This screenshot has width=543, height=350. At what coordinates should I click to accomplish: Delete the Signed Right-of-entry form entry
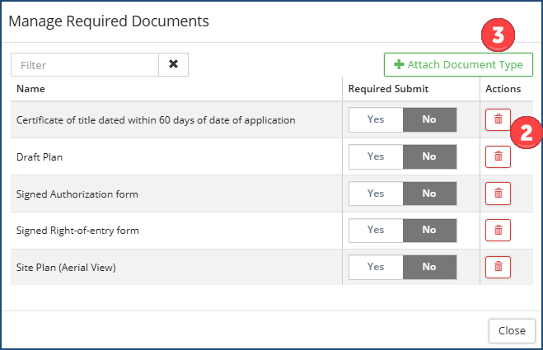[x=498, y=230]
